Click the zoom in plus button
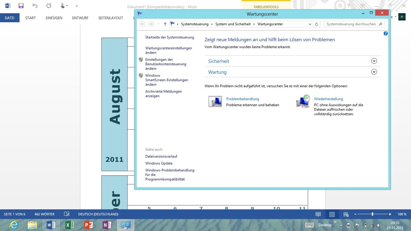411x231 pixels. point(390,214)
